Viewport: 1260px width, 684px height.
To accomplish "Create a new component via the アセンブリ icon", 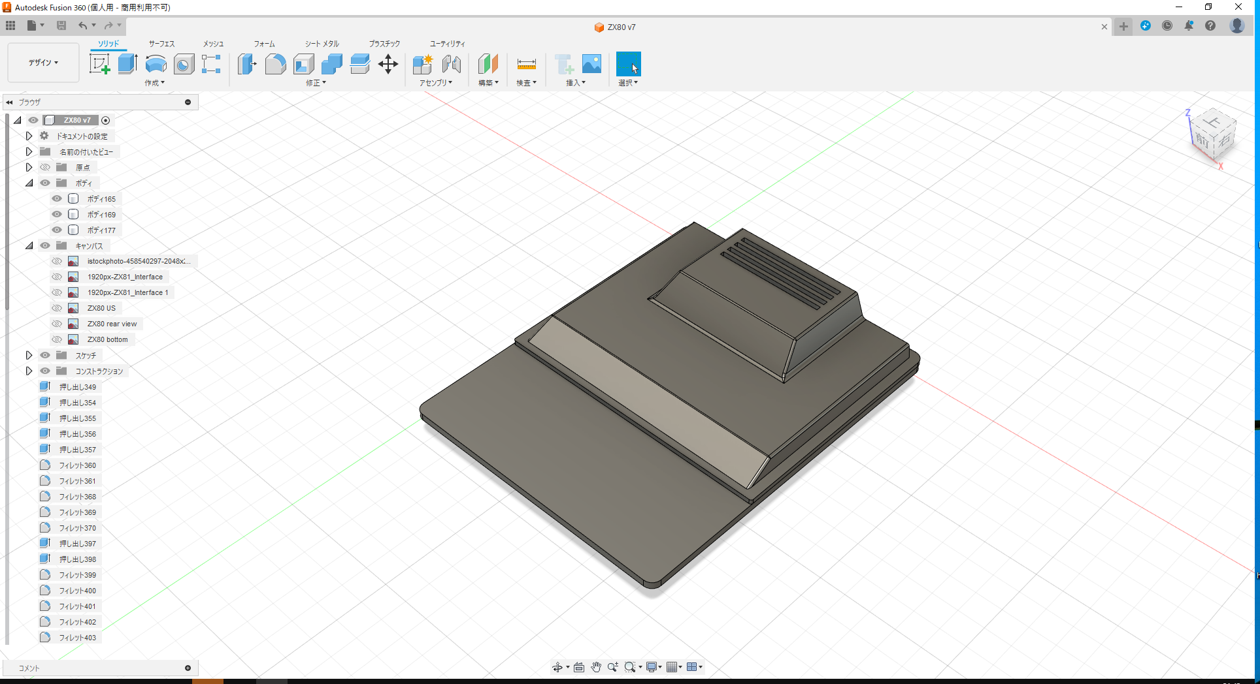I will coord(422,63).
